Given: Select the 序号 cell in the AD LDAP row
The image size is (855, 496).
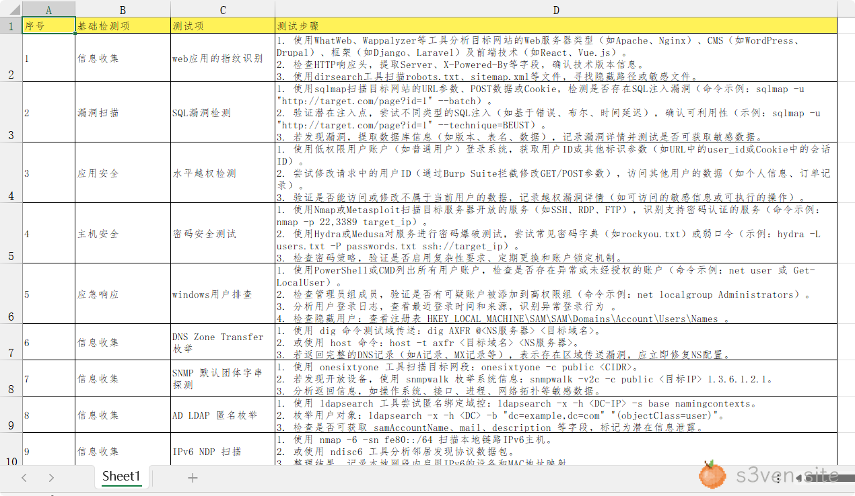Looking at the screenshot, I should pos(48,415).
